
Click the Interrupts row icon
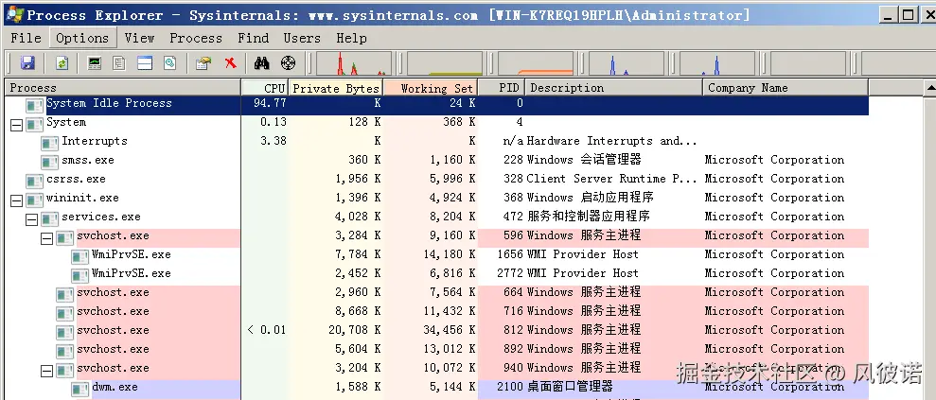(x=49, y=143)
